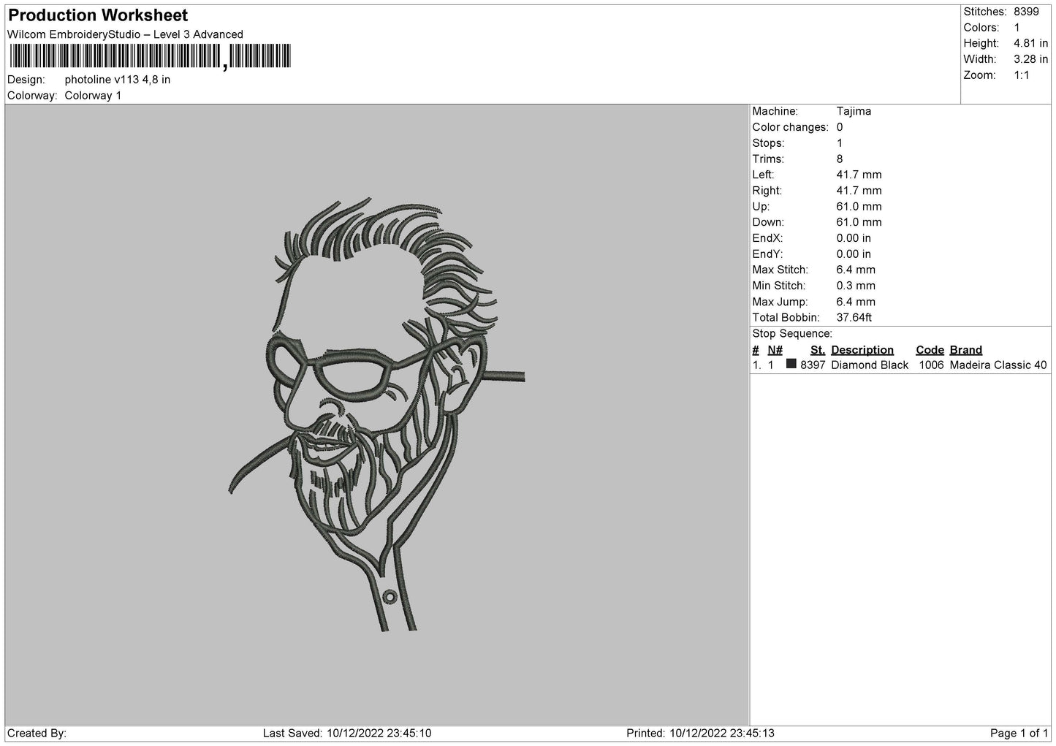
Task: Click the Madeira Classic 40 brand cell
Action: [x=998, y=365]
